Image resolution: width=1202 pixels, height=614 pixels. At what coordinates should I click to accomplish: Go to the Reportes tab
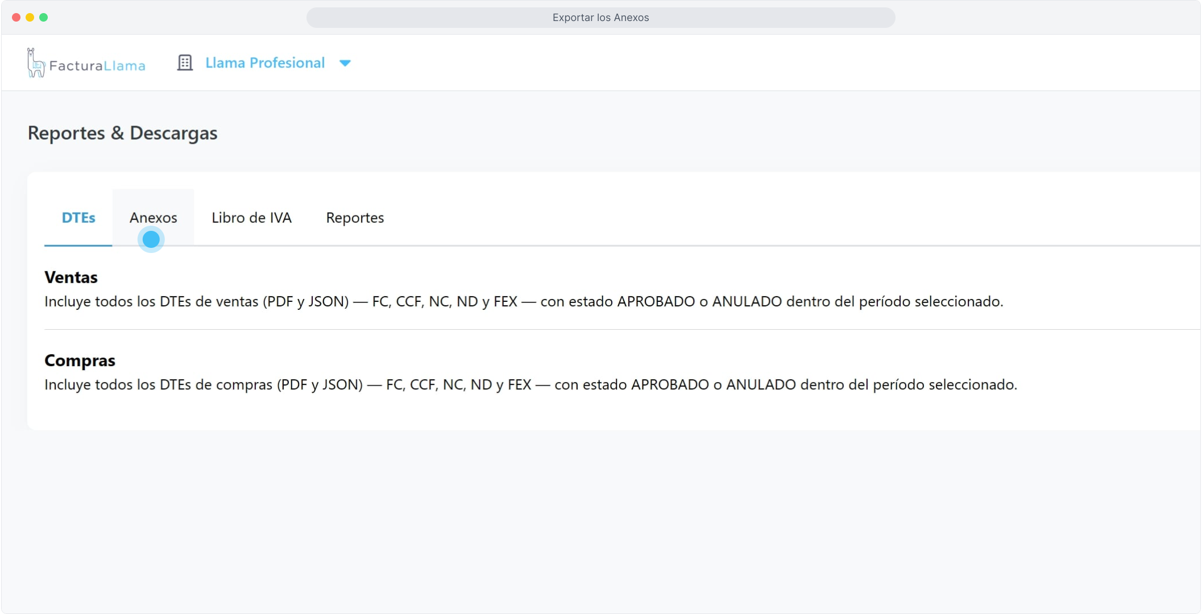[x=355, y=218]
